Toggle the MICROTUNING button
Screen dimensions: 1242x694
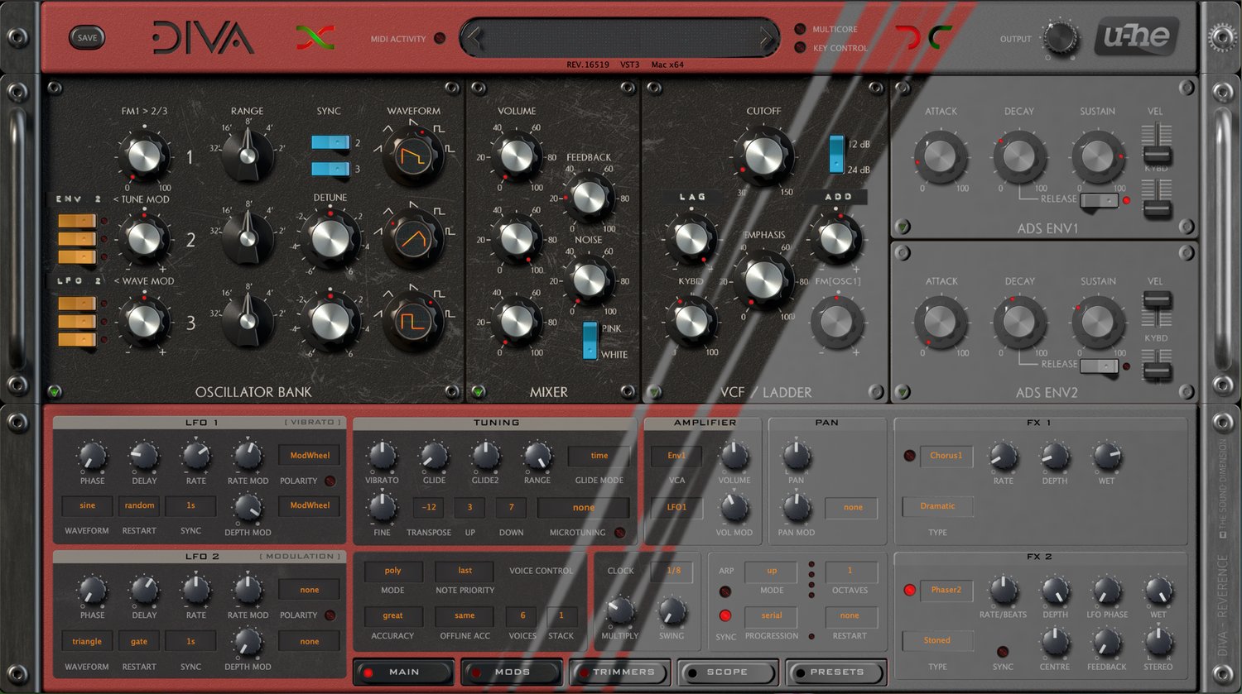(619, 533)
